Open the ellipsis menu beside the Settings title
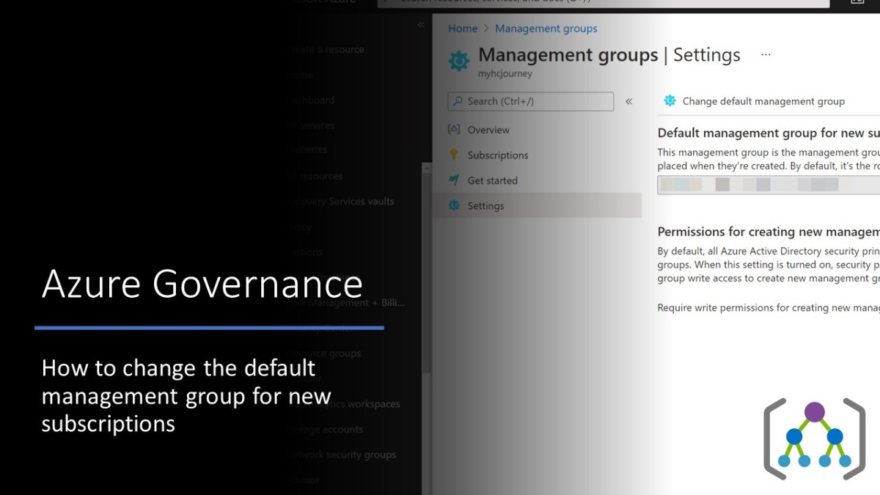The image size is (880, 495). click(x=766, y=54)
